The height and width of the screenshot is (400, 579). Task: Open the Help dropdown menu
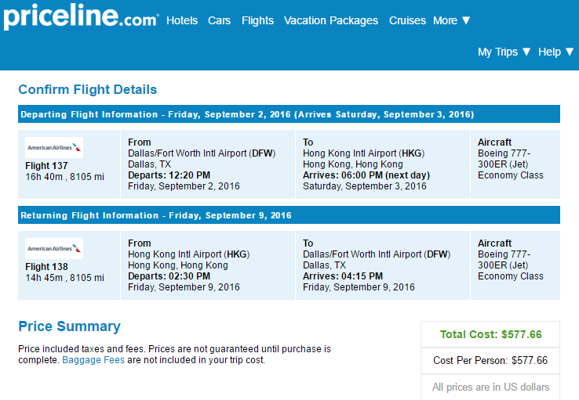point(555,52)
